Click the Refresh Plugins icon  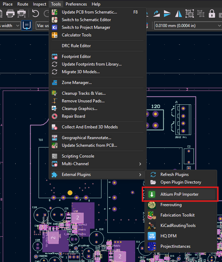[x=153, y=175]
